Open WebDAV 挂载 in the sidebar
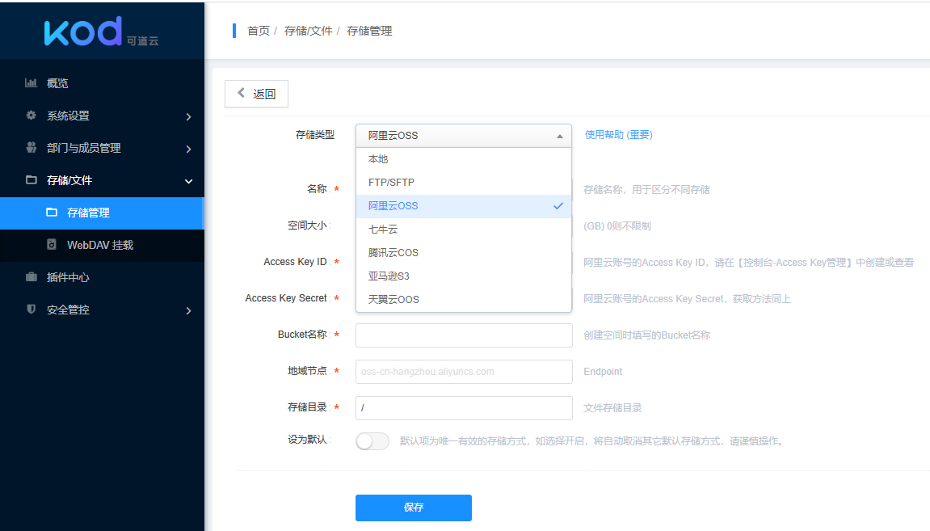Viewport: 930px width, 531px height. [102, 245]
